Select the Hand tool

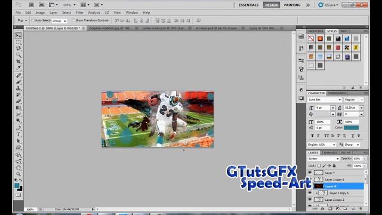(x=19, y=168)
